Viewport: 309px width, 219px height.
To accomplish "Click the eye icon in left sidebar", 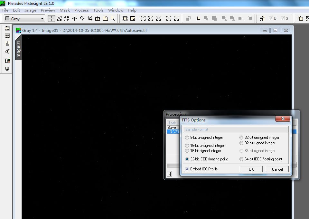I will point(7,52).
